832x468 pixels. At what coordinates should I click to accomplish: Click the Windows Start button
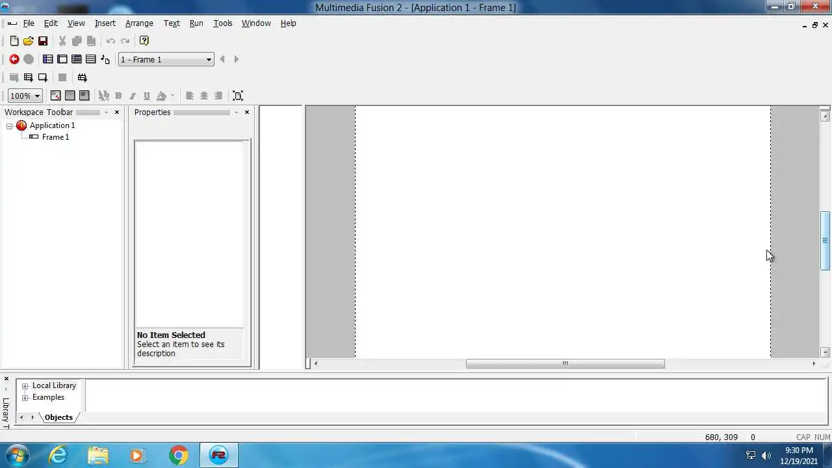tap(17, 455)
